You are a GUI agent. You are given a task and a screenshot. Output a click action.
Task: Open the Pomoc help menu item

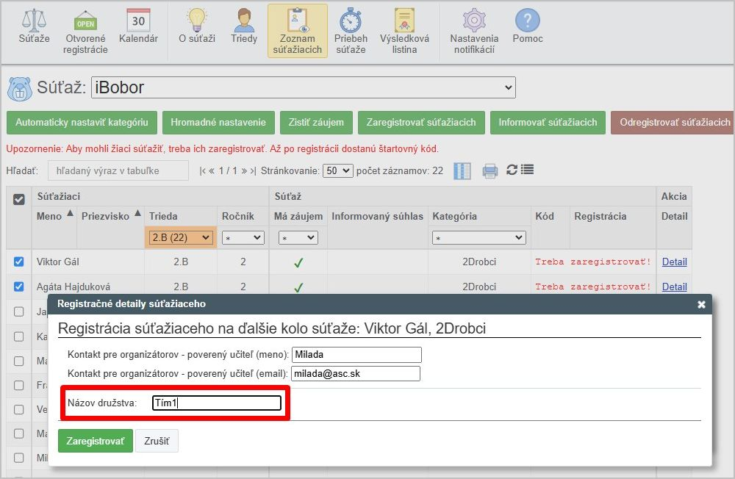click(x=527, y=26)
